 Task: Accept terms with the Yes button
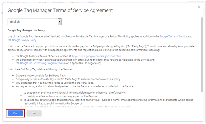tap(15, 113)
